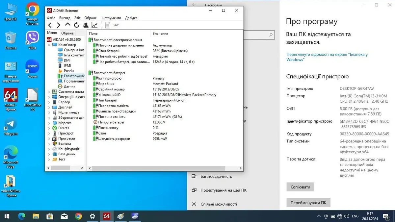Open the Інструменти menu
This screenshot has width=395, height=222.
click(x=111, y=18)
